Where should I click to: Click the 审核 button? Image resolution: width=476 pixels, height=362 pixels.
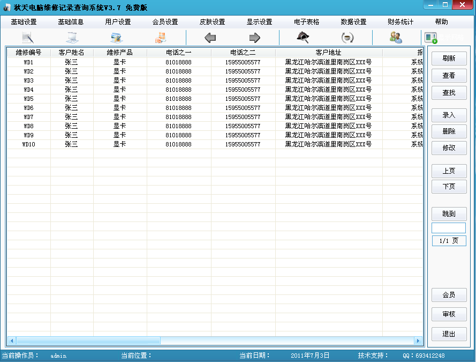tap(449, 314)
